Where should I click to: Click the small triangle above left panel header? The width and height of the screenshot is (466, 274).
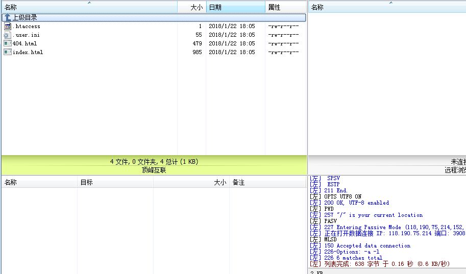pos(89,3)
